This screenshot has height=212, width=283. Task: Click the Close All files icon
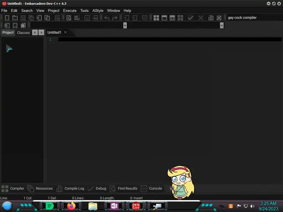[x=47, y=18]
